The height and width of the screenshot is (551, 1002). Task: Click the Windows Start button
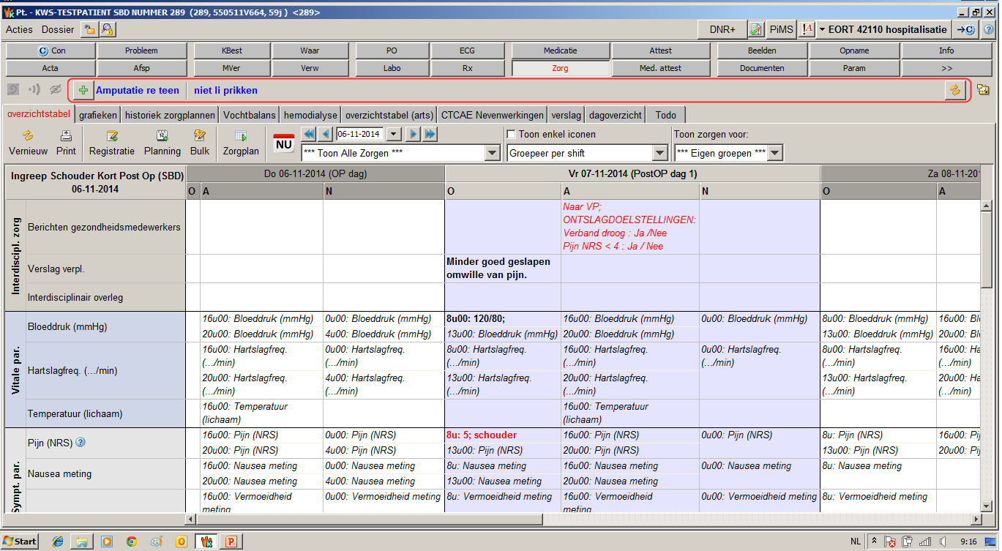[x=20, y=541]
